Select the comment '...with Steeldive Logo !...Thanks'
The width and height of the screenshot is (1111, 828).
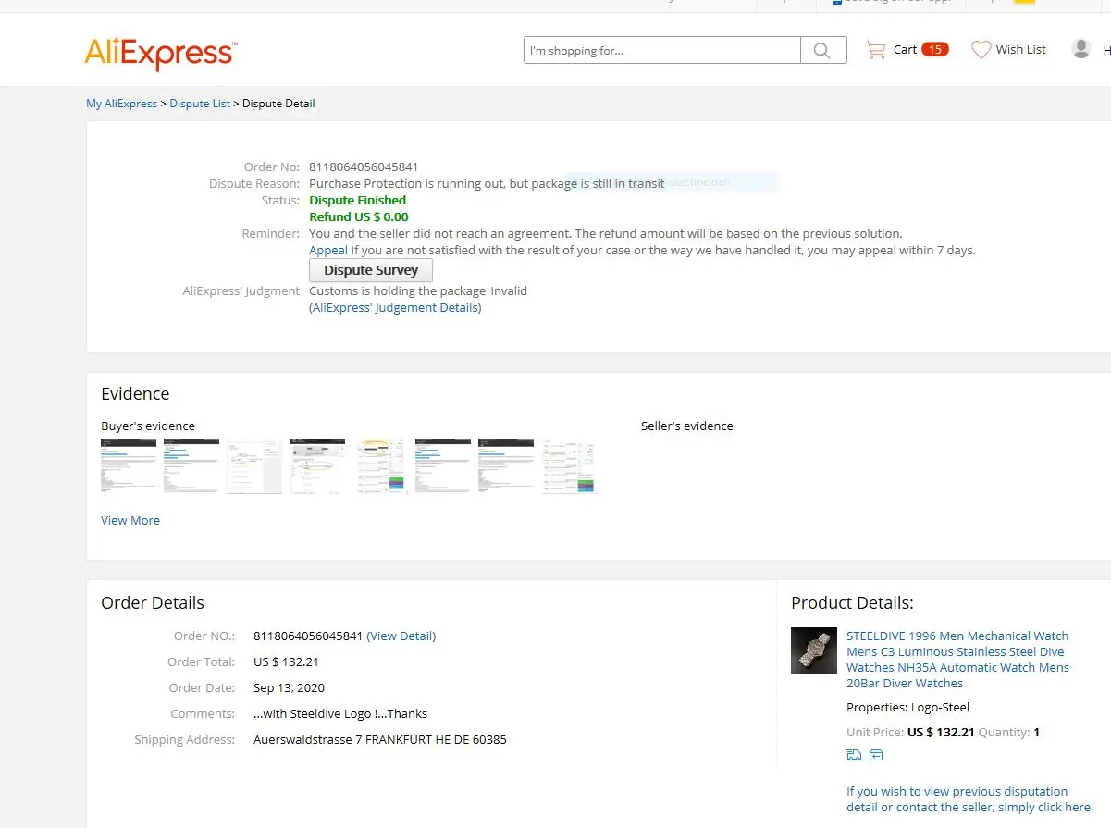pos(340,713)
